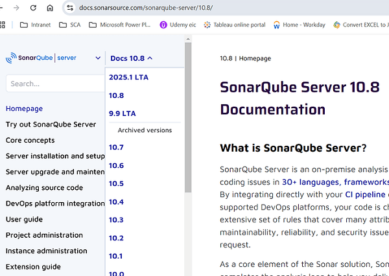Open the Intranet bookmark folder

tap(35, 25)
